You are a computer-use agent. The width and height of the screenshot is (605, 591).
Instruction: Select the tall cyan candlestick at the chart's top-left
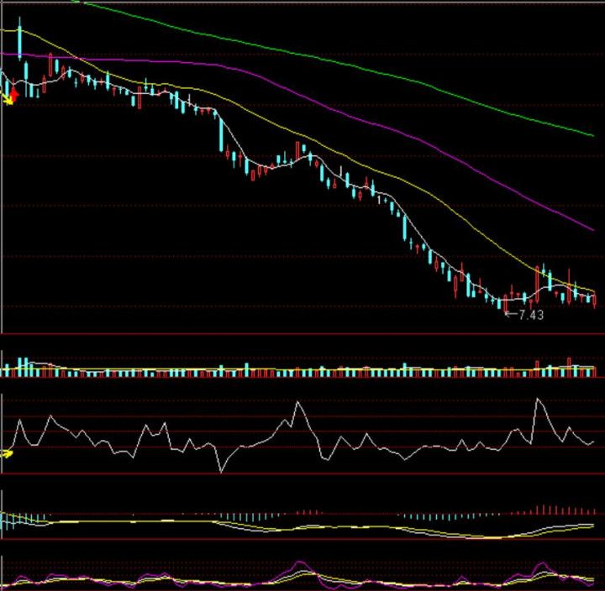point(19,40)
